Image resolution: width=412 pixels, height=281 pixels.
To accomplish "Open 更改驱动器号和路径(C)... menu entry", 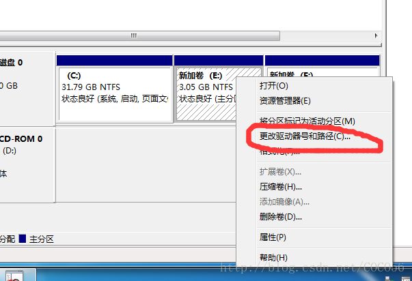I will [305, 136].
